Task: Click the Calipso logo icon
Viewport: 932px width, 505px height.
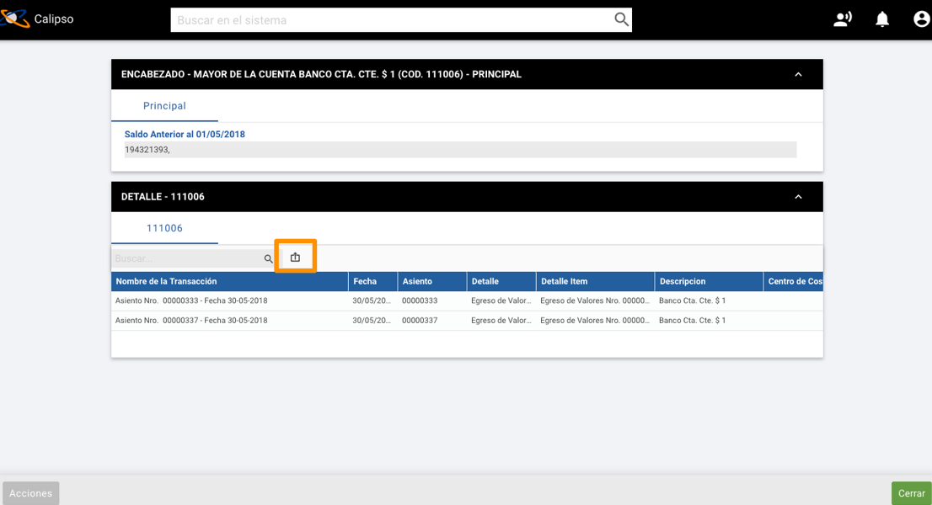Action: (15, 19)
